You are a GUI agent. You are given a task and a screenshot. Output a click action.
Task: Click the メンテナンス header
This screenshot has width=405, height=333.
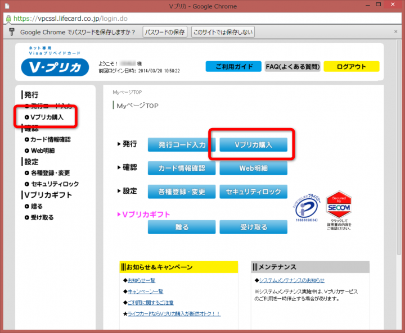pos(310,267)
